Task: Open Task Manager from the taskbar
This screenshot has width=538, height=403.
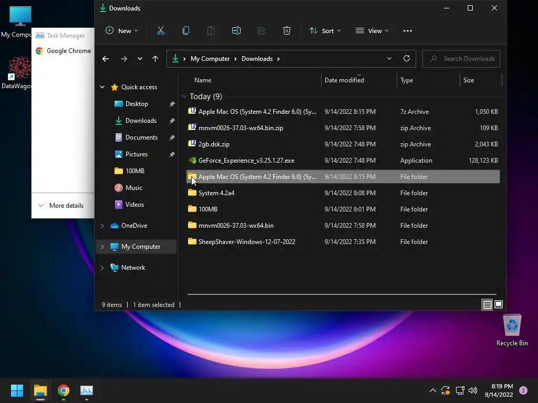Action: click(x=87, y=390)
